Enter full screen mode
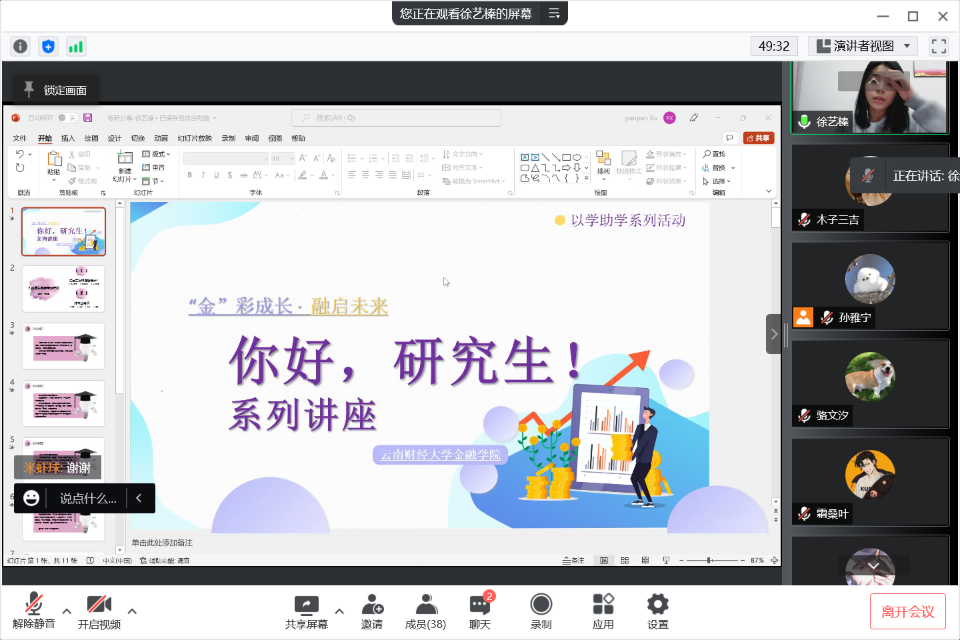 pyautogui.click(x=939, y=46)
